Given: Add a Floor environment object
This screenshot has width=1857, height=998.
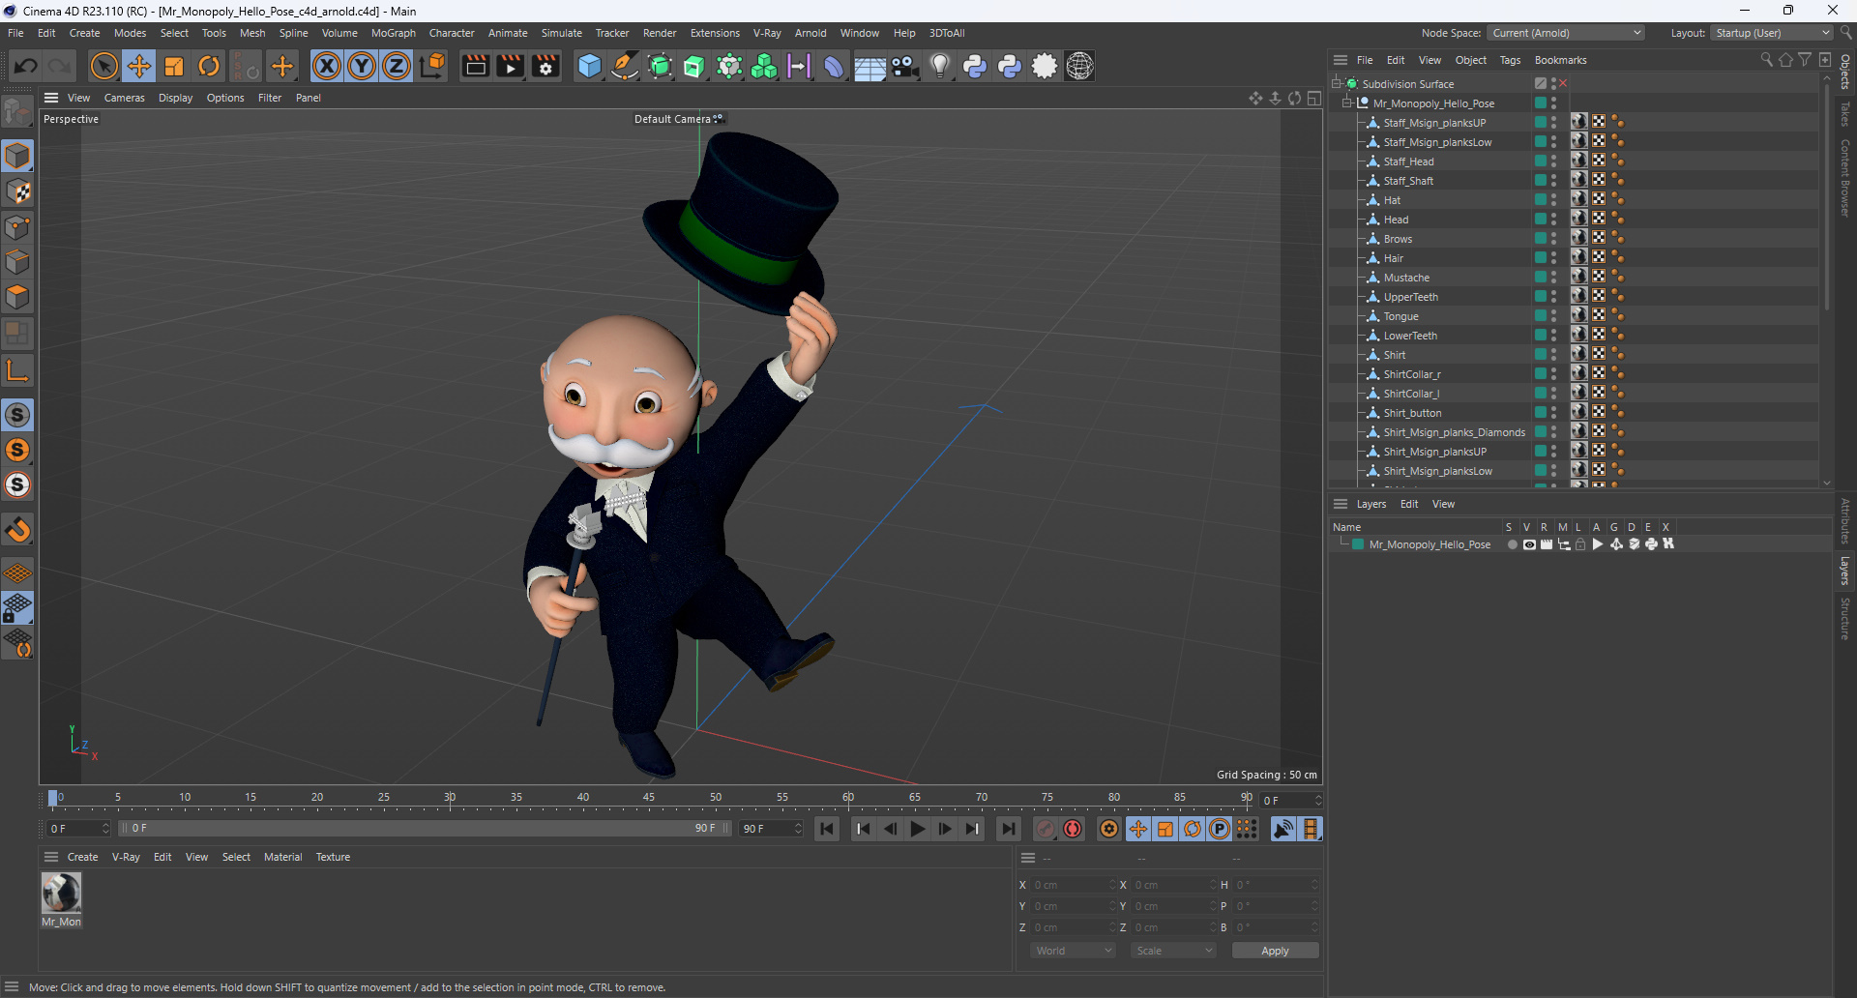Looking at the screenshot, I should [870, 67].
